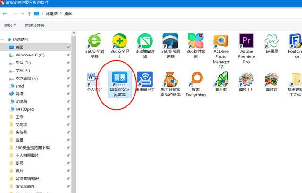Open the 组织 dropdown menu

click(x=10, y=25)
